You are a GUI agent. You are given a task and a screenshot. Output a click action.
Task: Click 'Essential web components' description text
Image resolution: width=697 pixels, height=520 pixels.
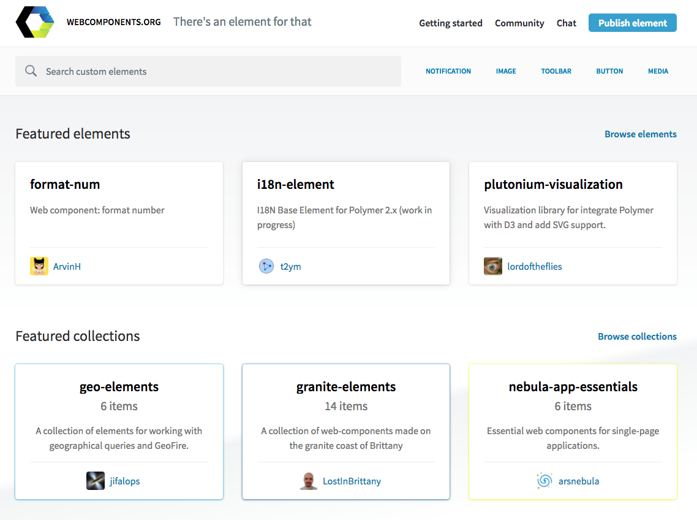click(x=573, y=438)
